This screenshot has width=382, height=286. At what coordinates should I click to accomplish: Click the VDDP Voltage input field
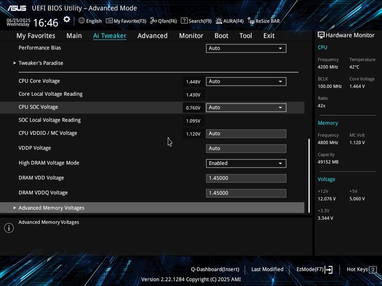[x=246, y=148]
